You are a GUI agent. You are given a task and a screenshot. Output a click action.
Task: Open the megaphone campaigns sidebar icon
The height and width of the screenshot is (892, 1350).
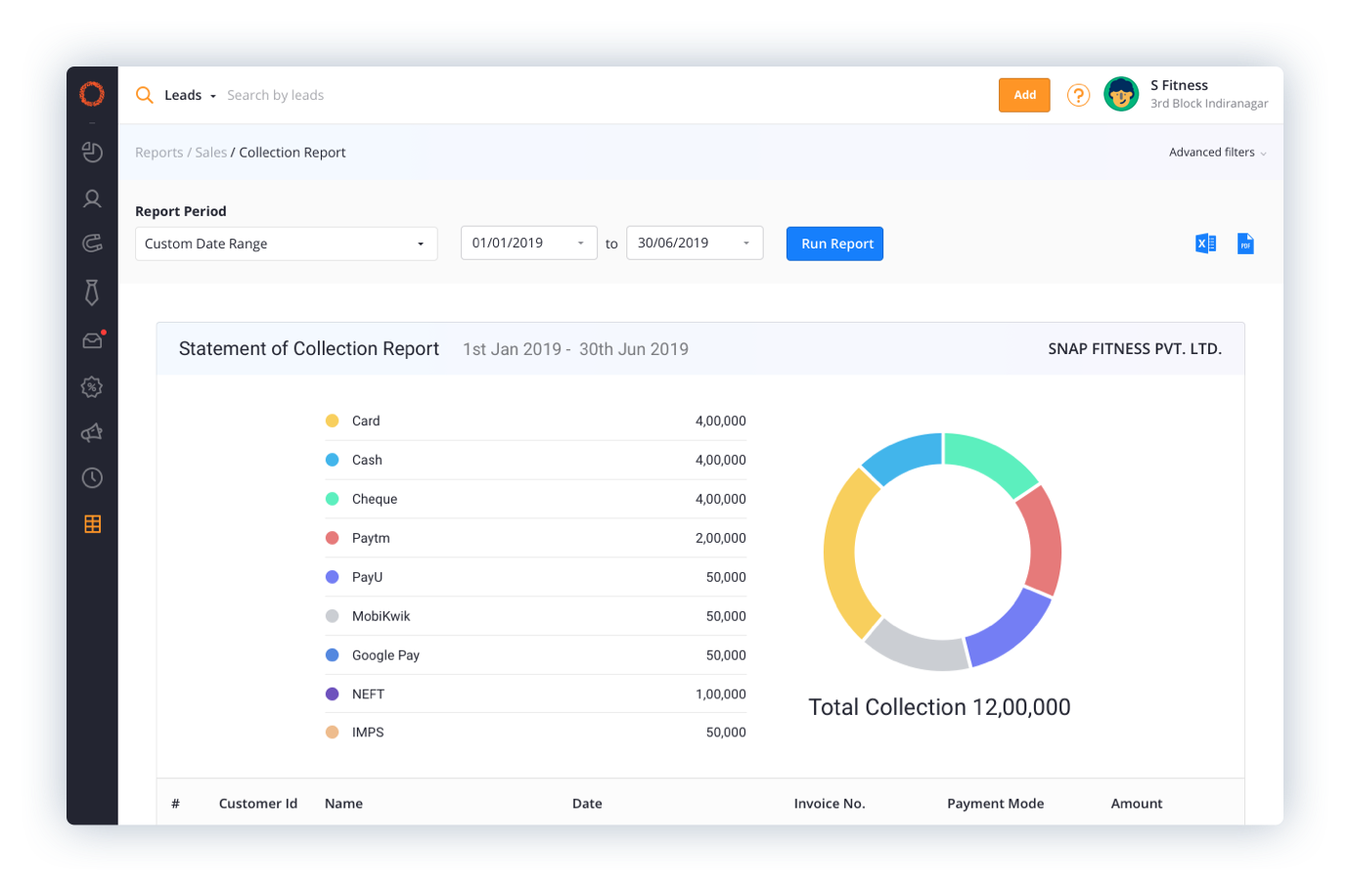click(x=92, y=432)
